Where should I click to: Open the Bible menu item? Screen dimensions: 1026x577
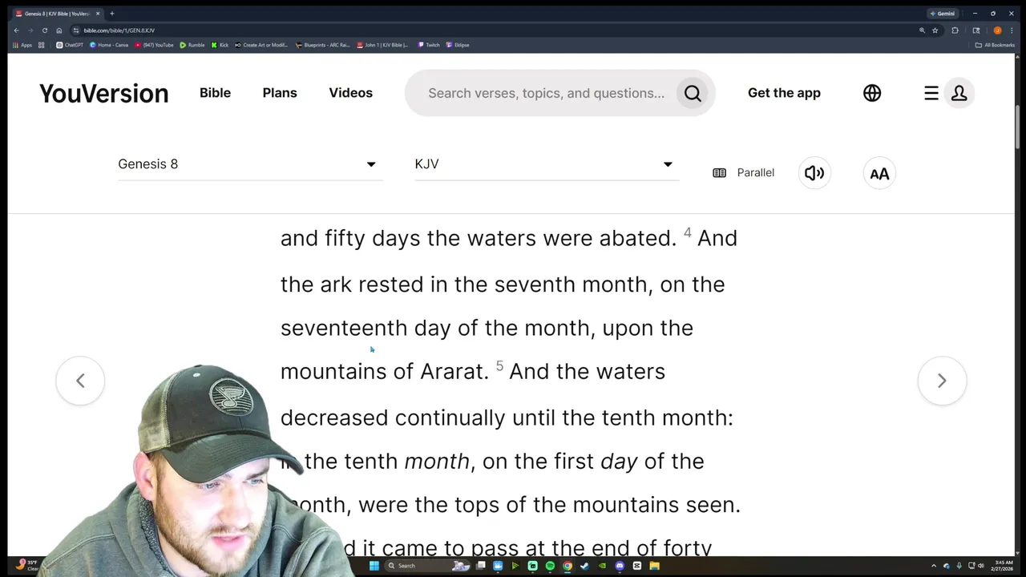[x=215, y=93]
